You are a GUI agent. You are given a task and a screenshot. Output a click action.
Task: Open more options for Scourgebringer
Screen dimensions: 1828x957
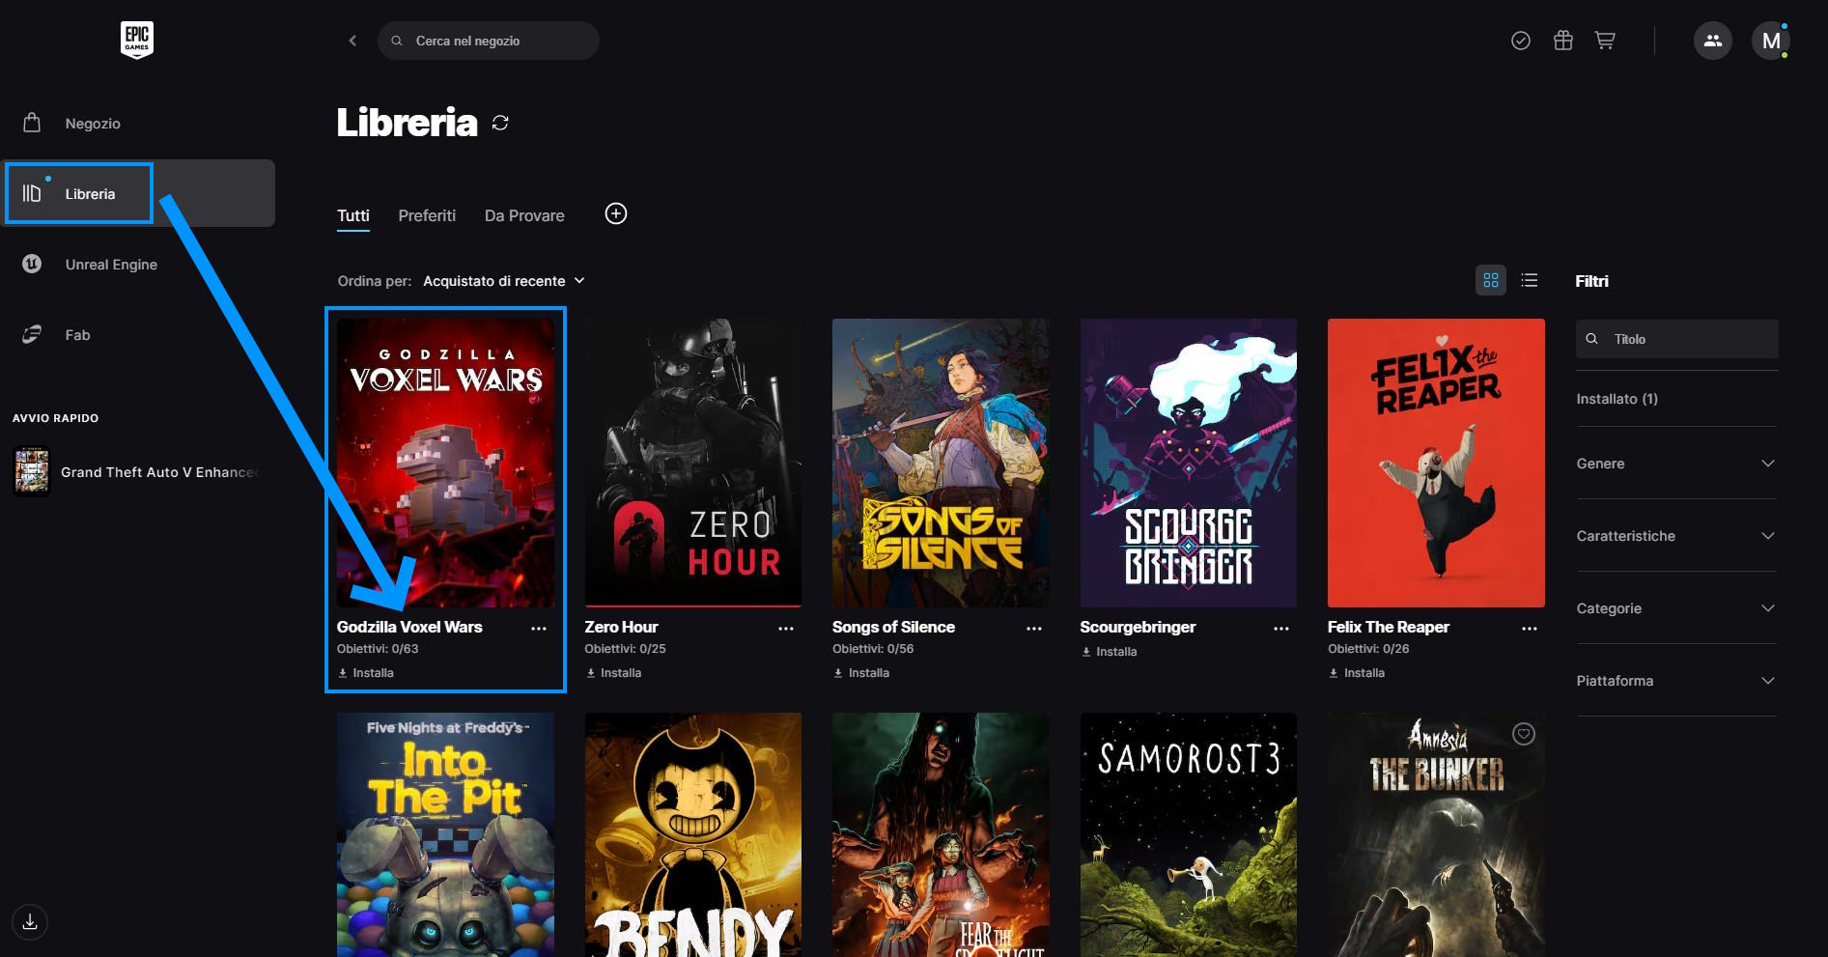(x=1281, y=629)
